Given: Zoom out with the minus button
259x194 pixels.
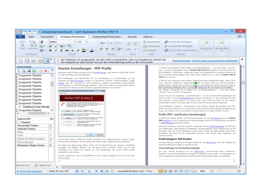Looking at the screenshot, I should click(x=212, y=171).
